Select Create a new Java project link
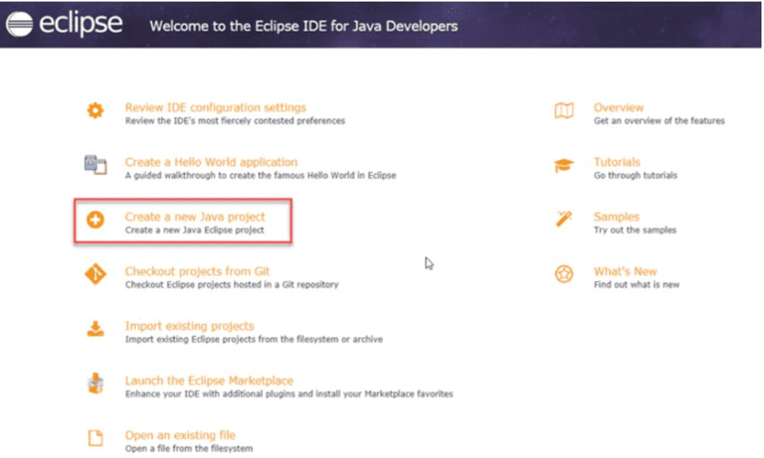This screenshot has height=458, width=764. [x=195, y=217]
